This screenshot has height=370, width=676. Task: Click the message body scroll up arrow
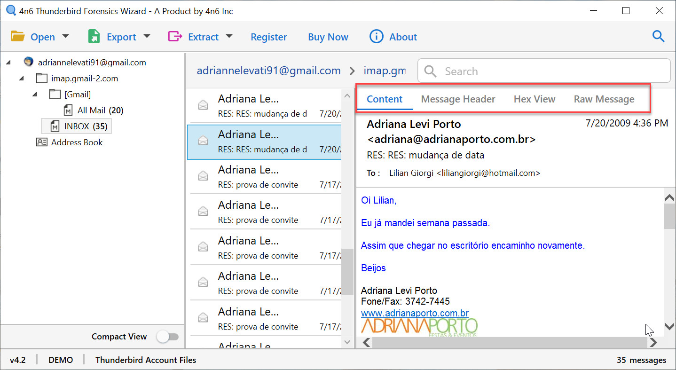[x=669, y=197]
